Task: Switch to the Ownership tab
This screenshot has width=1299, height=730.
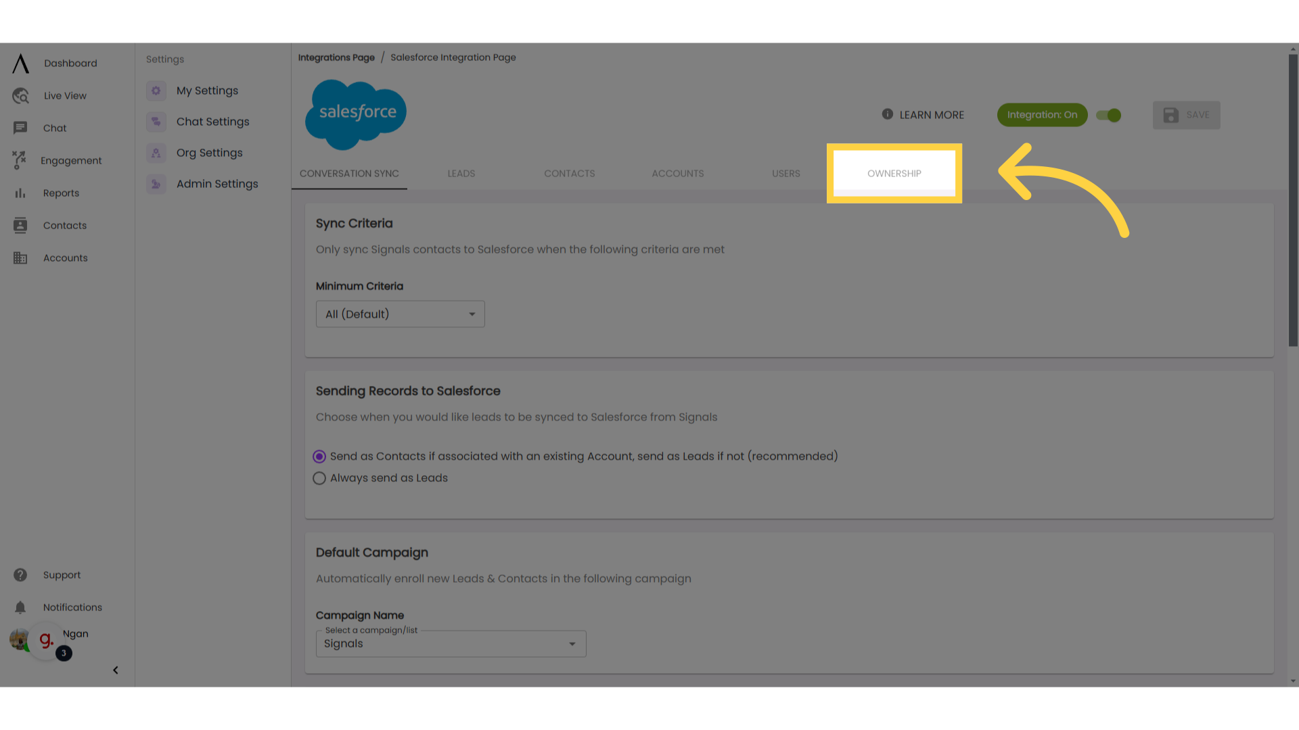Action: point(894,173)
